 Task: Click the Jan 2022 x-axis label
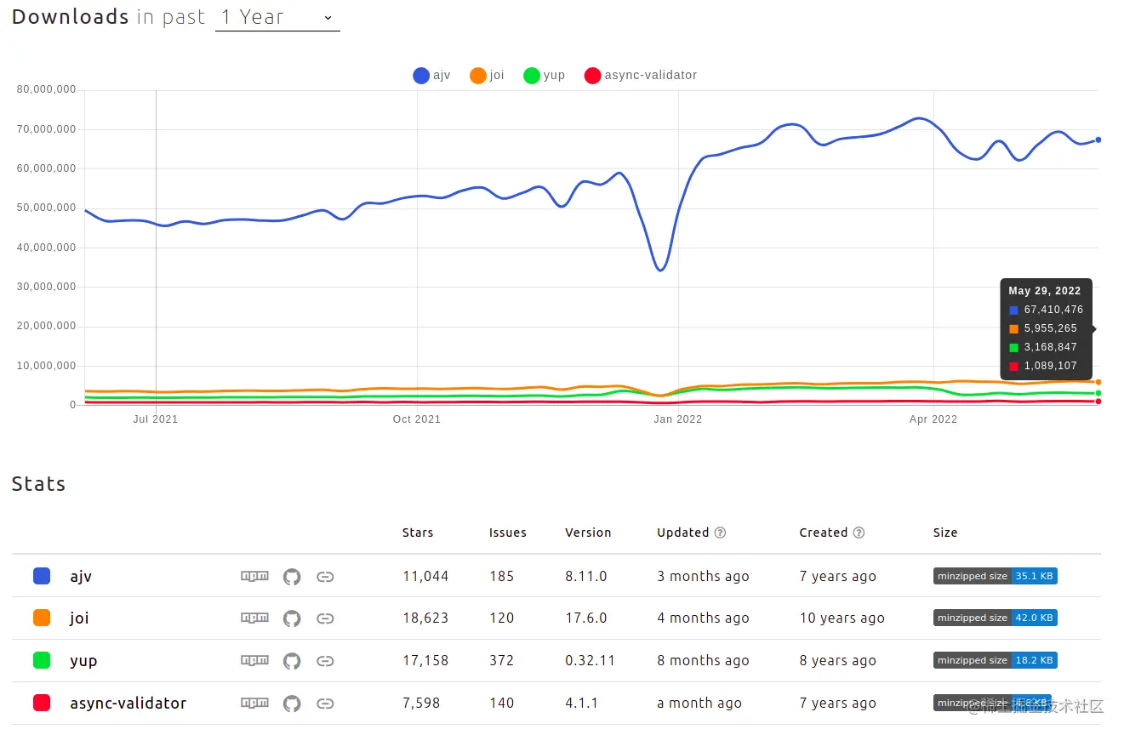[678, 419]
